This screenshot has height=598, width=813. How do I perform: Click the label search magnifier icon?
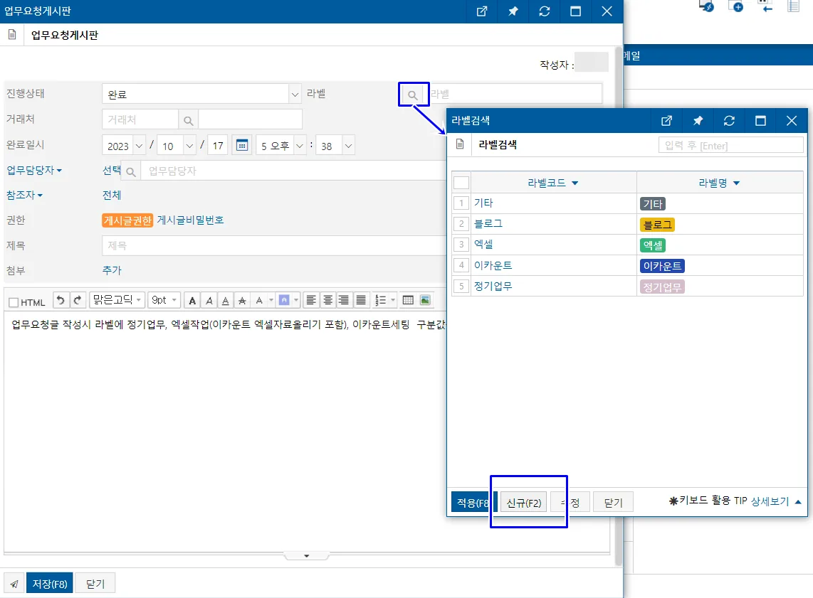coord(413,95)
